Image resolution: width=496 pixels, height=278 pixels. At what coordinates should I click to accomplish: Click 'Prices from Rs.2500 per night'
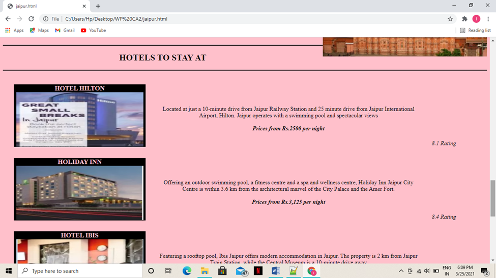(x=288, y=128)
